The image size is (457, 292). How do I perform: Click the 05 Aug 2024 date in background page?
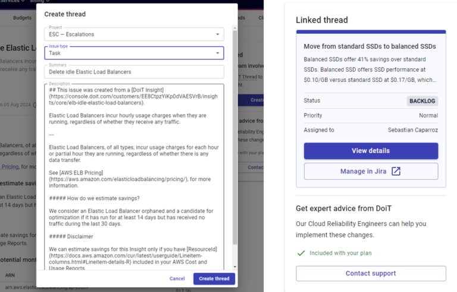[17, 104]
